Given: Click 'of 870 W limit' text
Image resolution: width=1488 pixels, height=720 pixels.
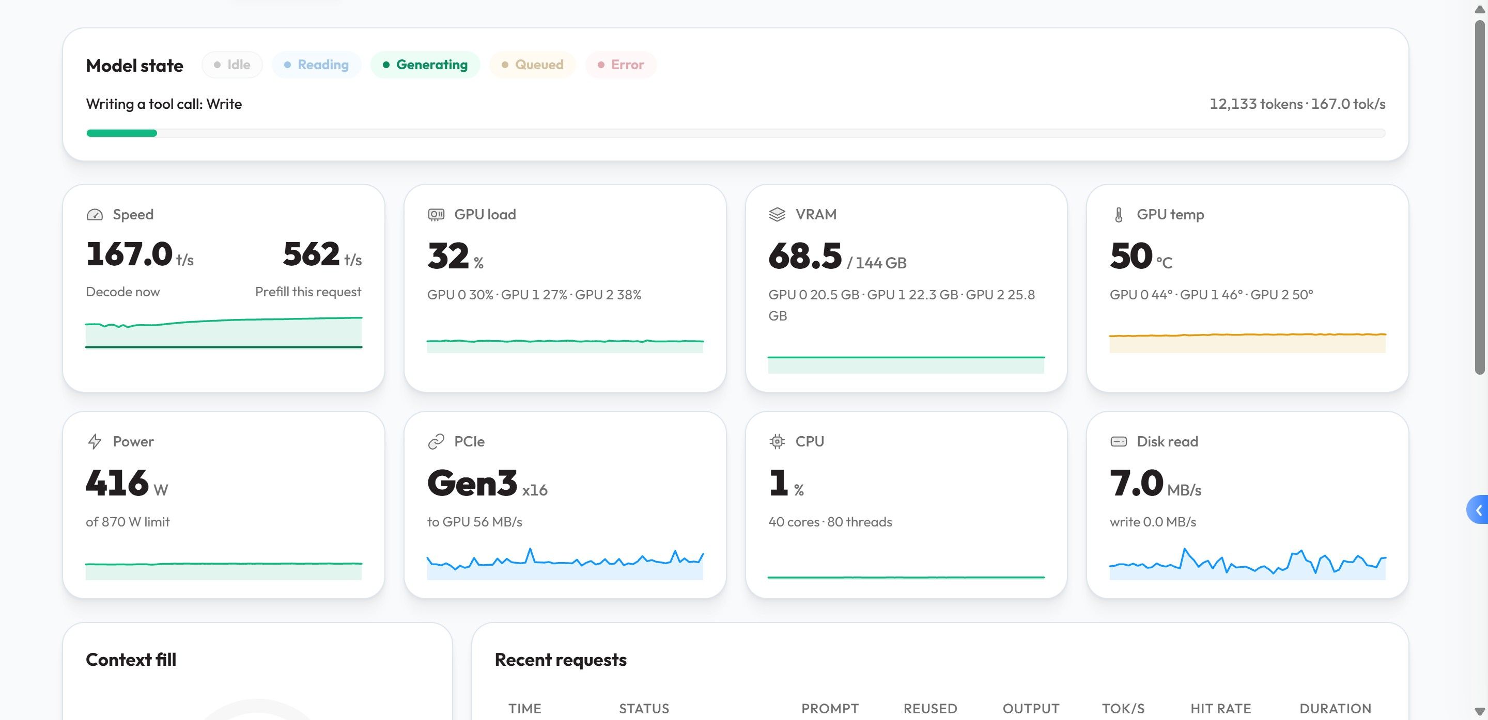Looking at the screenshot, I should [128, 521].
